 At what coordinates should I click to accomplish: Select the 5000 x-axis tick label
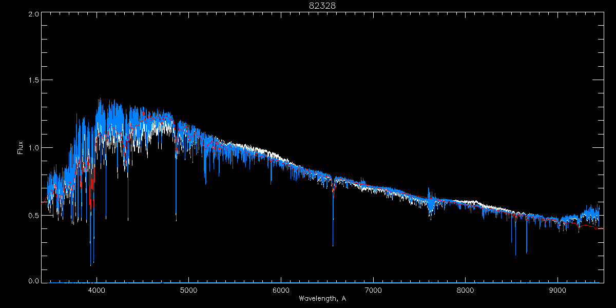(x=188, y=289)
